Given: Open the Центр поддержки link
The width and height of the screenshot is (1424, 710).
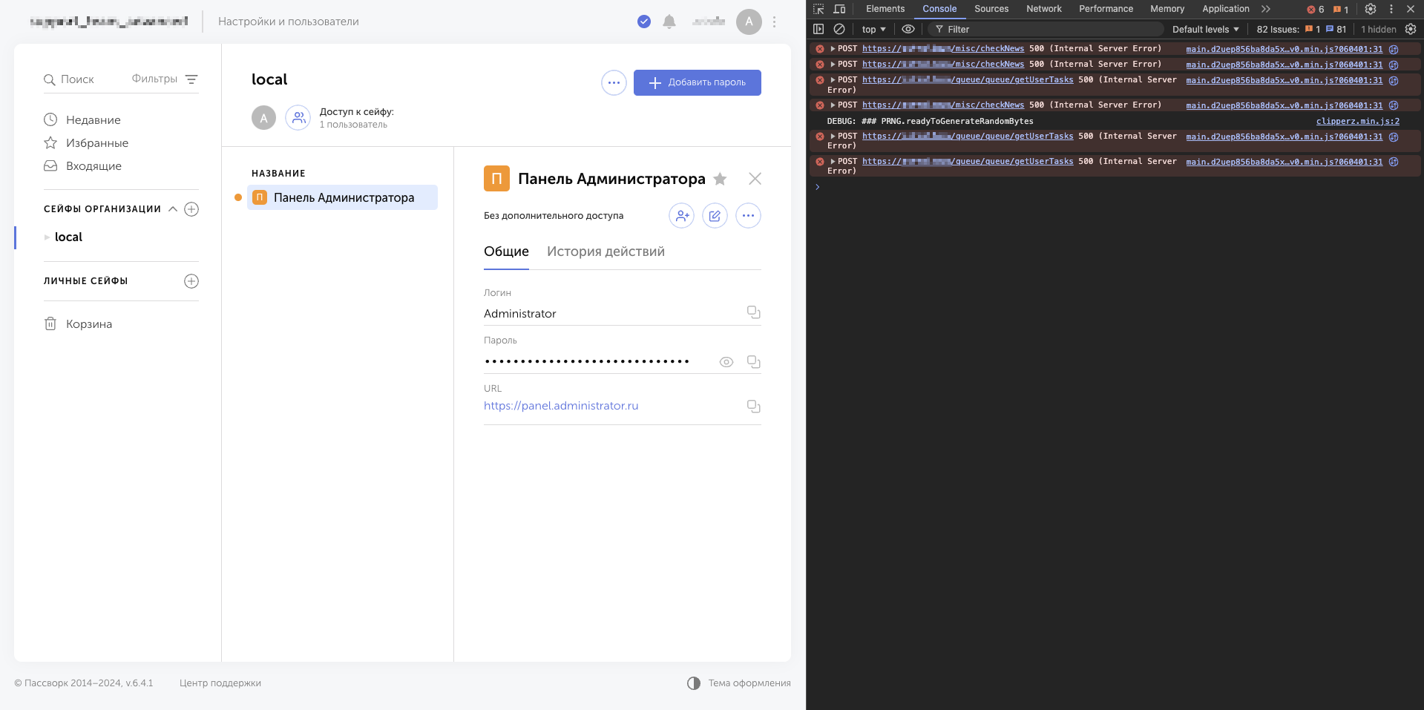Looking at the screenshot, I should click(x=220, y=683).
